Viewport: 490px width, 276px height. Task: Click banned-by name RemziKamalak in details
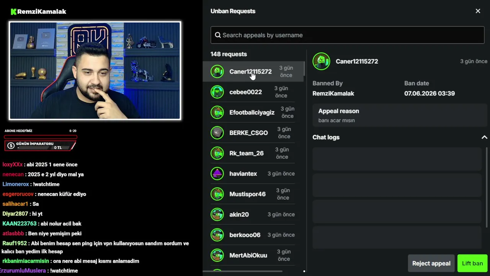(x=333, y=94)
